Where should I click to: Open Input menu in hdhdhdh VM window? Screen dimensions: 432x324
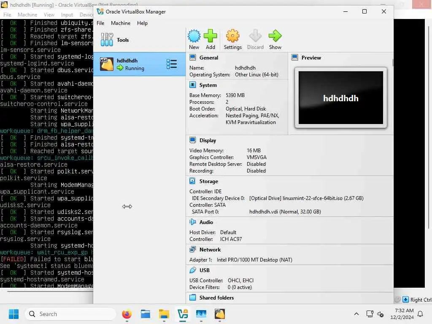pos(67,15)
